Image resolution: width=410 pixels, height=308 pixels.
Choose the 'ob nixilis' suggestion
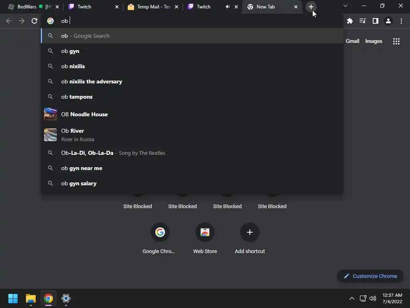tap(192, 66)
